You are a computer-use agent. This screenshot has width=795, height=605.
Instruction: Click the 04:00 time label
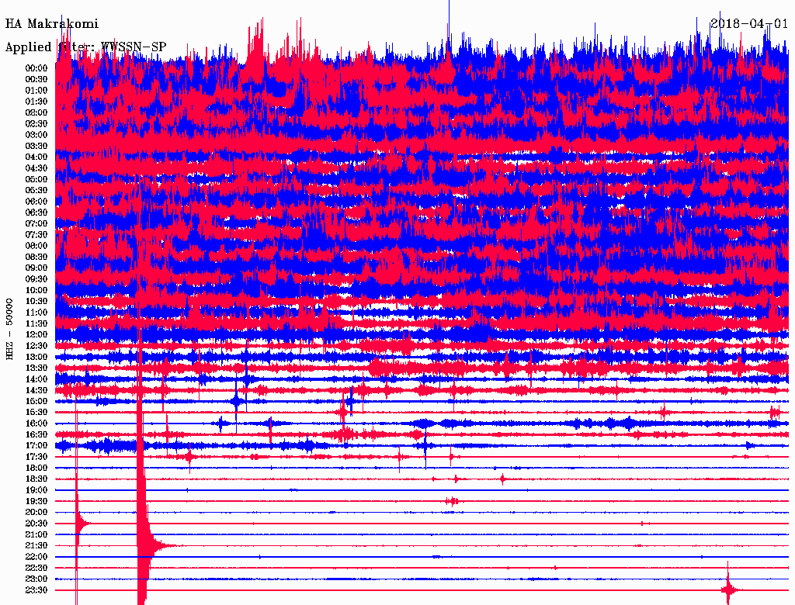[36, 157]
